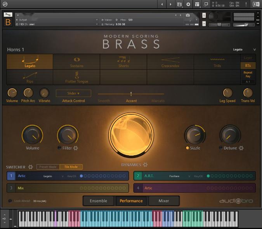Click previous preset arrow in header

pyautogui.click(x=162, y=4)
